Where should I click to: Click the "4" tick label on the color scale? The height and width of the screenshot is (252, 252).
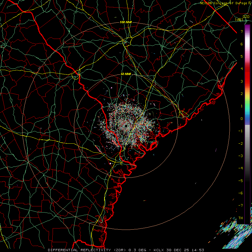coord(242,69)
